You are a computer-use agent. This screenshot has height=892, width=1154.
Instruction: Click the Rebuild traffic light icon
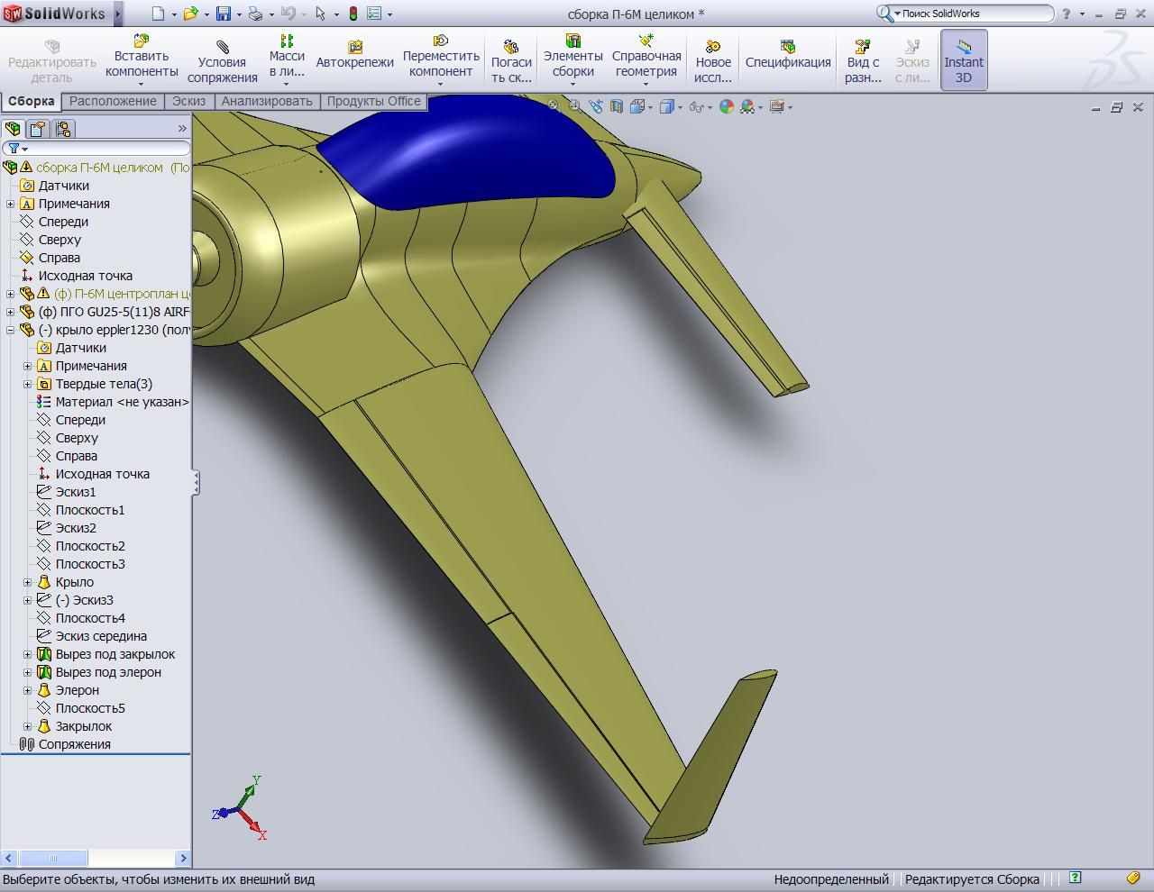[x=353, y=14]
